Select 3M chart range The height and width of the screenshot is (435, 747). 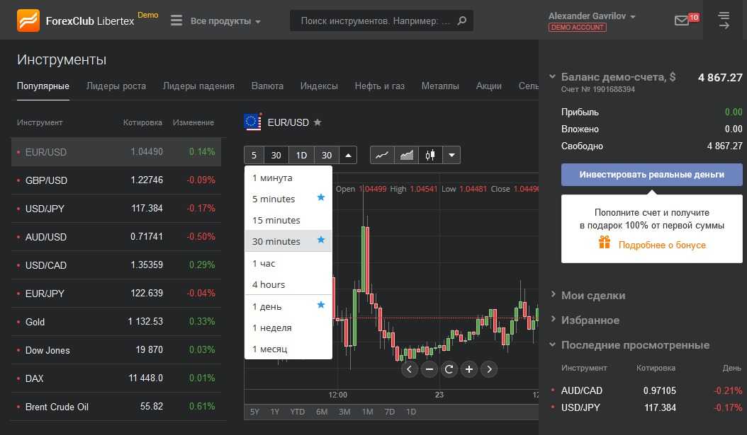(x=344, y=412)
